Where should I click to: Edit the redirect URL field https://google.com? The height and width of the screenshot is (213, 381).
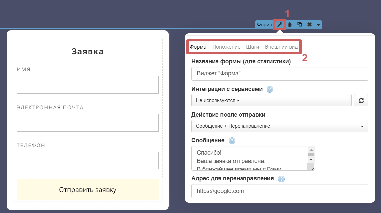point(280,191)
